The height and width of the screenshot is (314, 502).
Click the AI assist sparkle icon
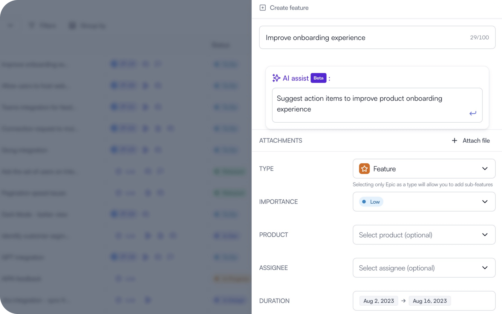(276, 78)
